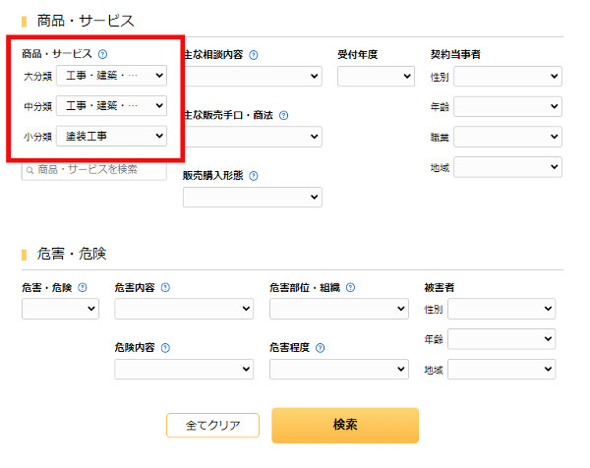Expand the 危害部位・組織 dropdown
The width and height of the screenshot is (590, 468).
click(x=339, y=309)
